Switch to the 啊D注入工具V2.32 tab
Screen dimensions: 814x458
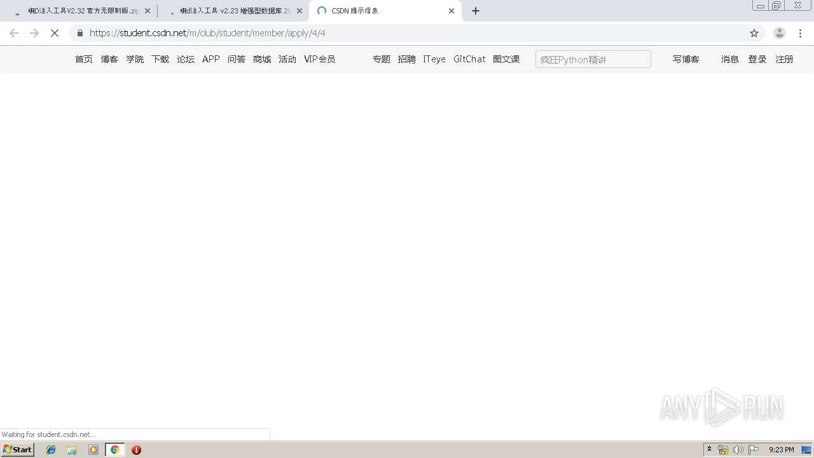click(x=81, y=11)
